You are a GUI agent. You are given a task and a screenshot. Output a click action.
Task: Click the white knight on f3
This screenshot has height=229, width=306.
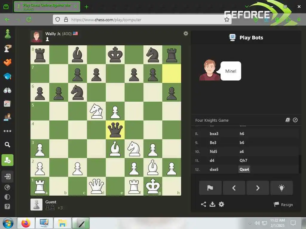(x=134, y=148)
